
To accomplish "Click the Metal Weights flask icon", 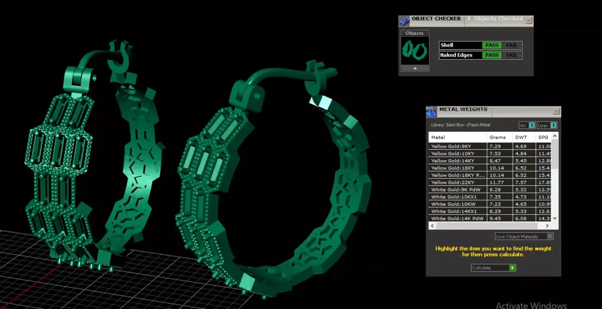I will click(x=431, y=112).
